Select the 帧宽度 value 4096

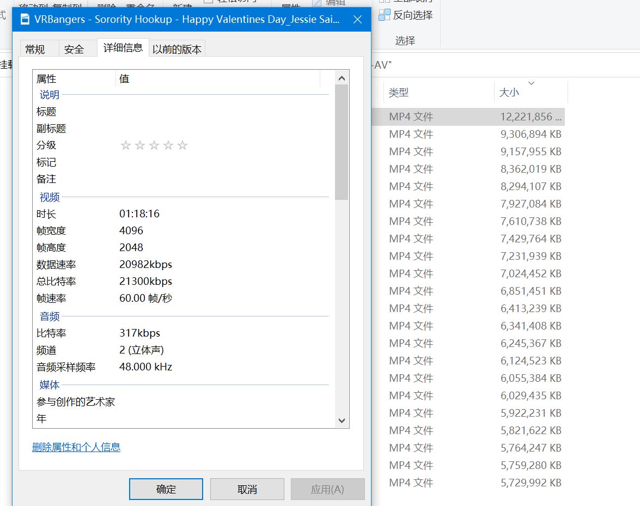point(131,230)
